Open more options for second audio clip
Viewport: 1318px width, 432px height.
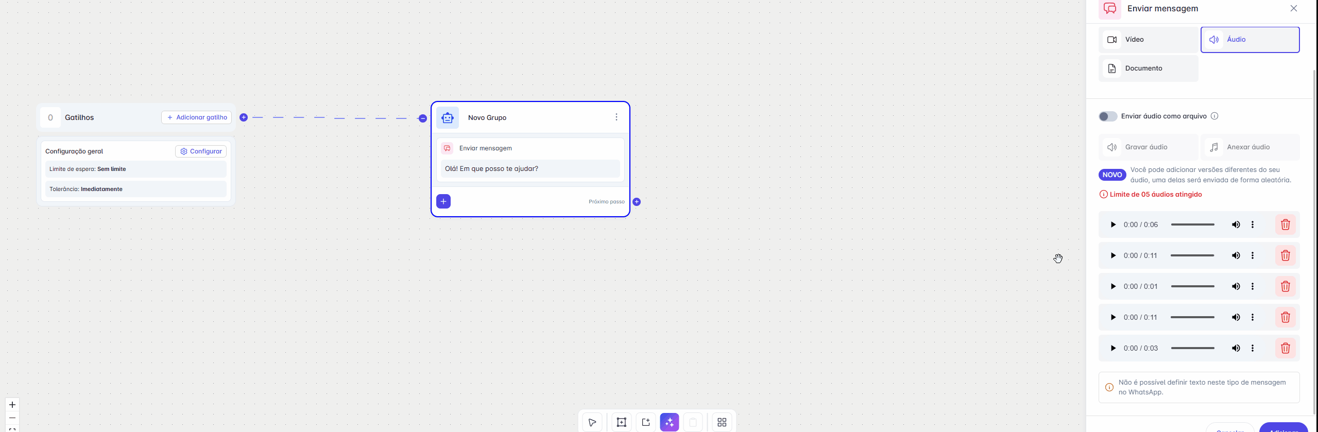click(1253, 255)
